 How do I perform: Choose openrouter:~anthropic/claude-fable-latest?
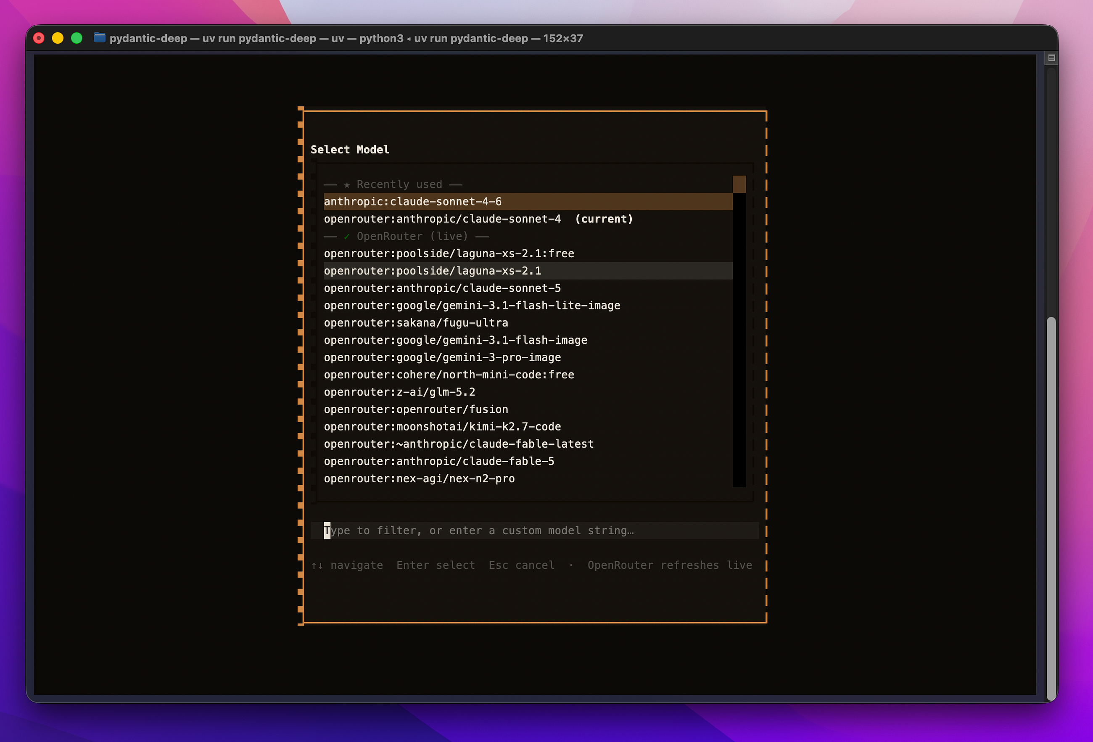528,444
